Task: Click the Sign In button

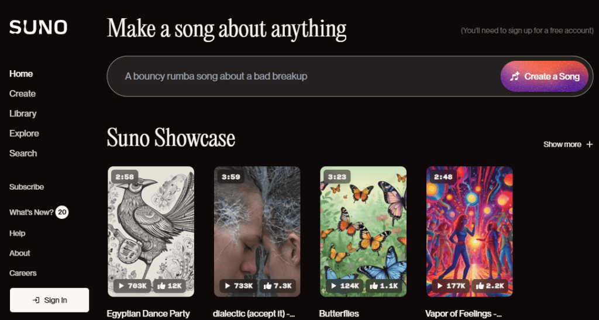Action: point(50,300)
